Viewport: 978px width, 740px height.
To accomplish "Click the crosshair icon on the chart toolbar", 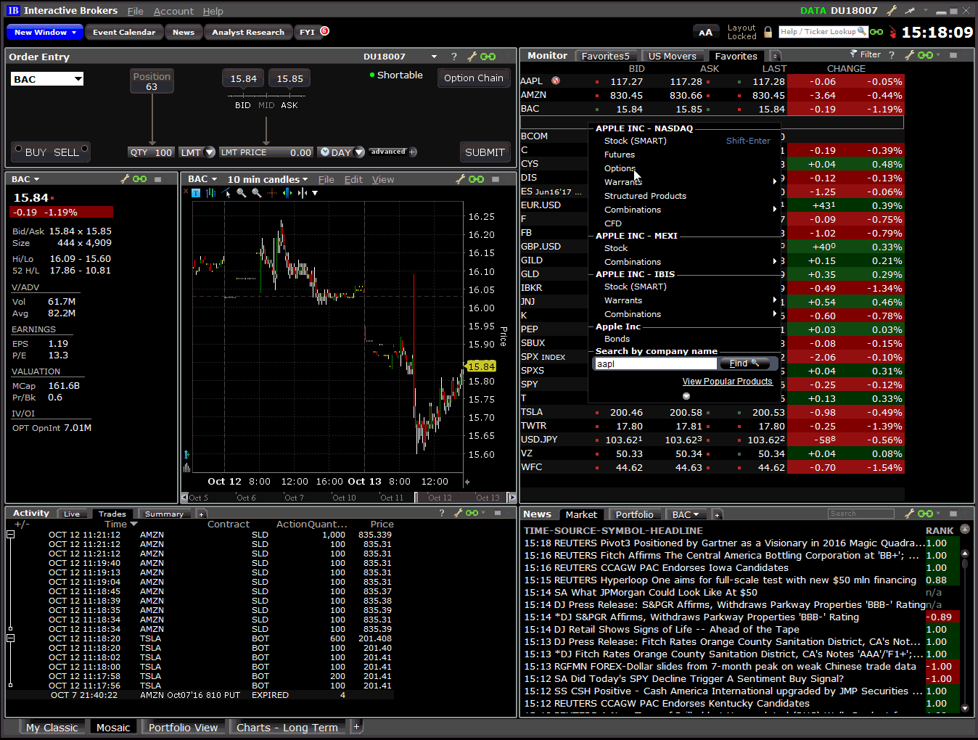I will (x=272, y=193).
